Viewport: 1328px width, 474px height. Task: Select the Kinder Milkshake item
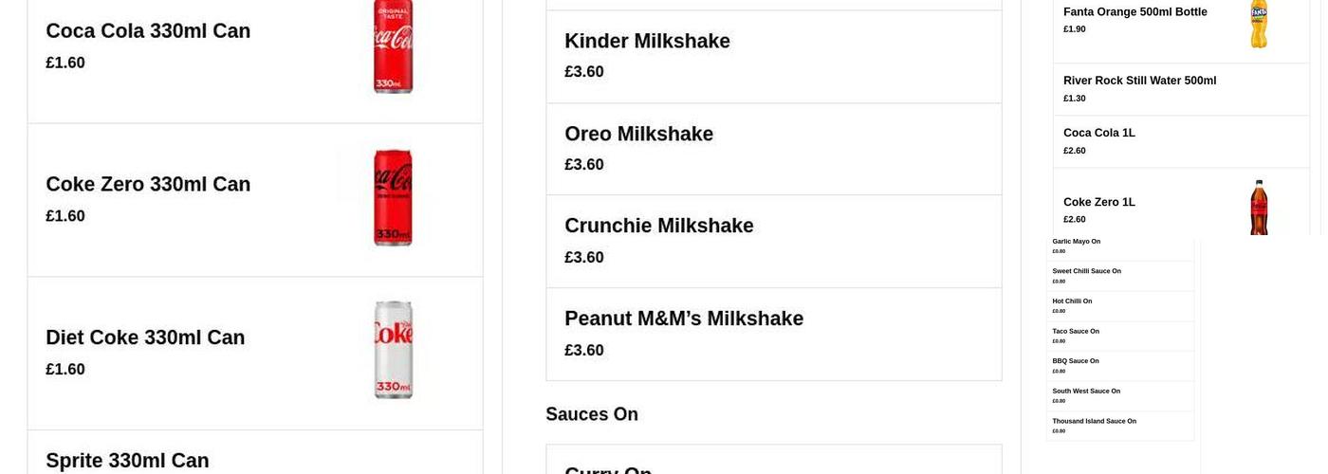click(x=773, y=56)
